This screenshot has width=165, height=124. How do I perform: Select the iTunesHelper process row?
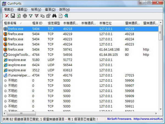click(x=19, y=75)
